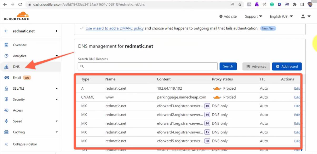The height and width of the screenshot is (154, 317).
Task: Edit the eforward1 MX record
Action: point(297,123)
